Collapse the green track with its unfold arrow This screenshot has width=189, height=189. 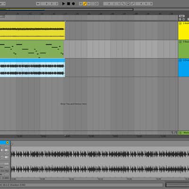(x=180, y=42)
